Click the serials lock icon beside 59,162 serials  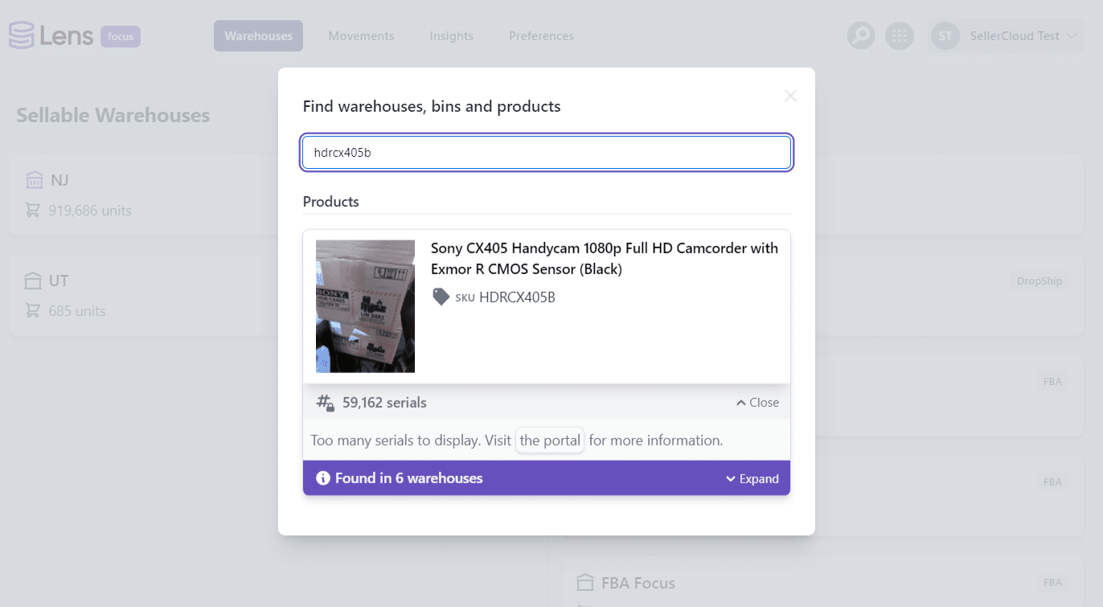(325, 402)
